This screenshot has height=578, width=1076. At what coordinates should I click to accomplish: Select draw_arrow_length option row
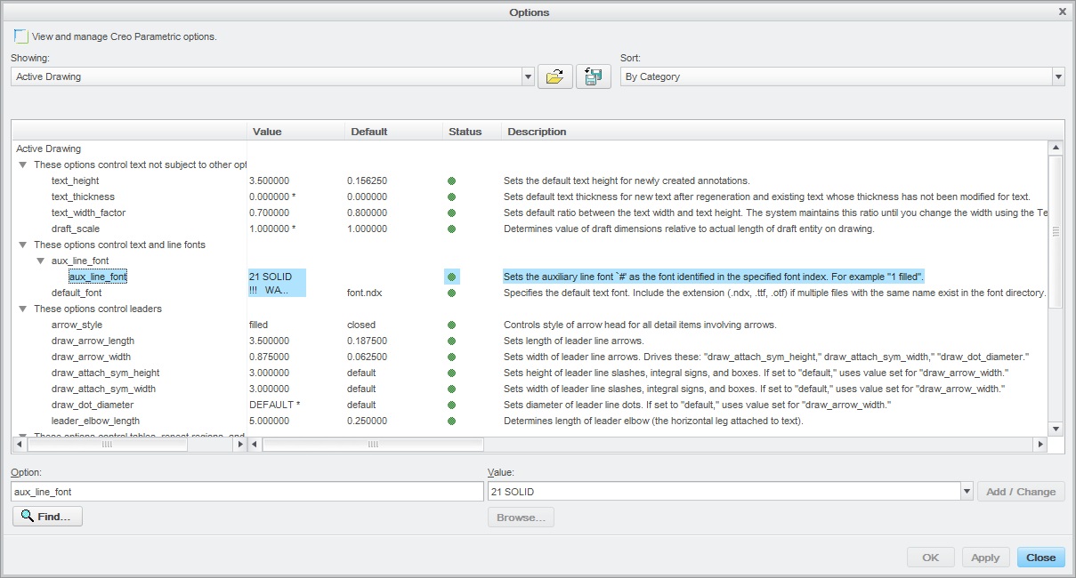click(x=530, y=341)
